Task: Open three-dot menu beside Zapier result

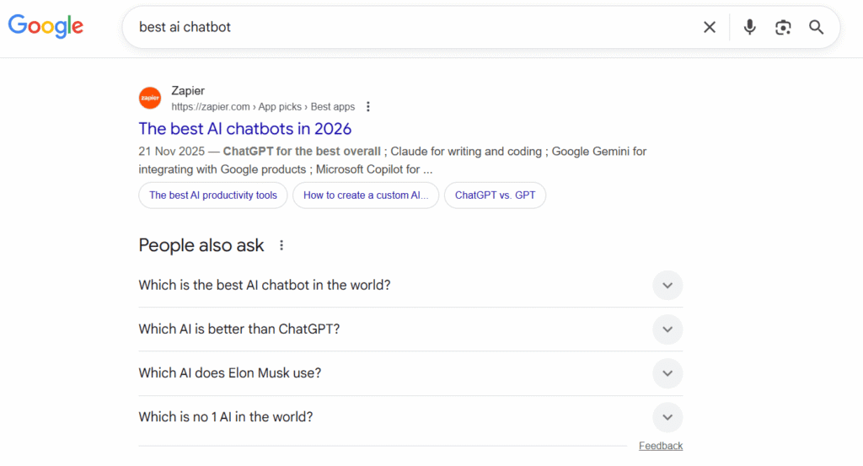Action: point(368,107)
